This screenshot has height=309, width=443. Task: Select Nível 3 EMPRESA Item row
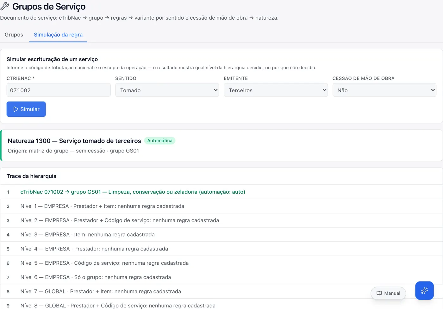(x=221, y=235)
